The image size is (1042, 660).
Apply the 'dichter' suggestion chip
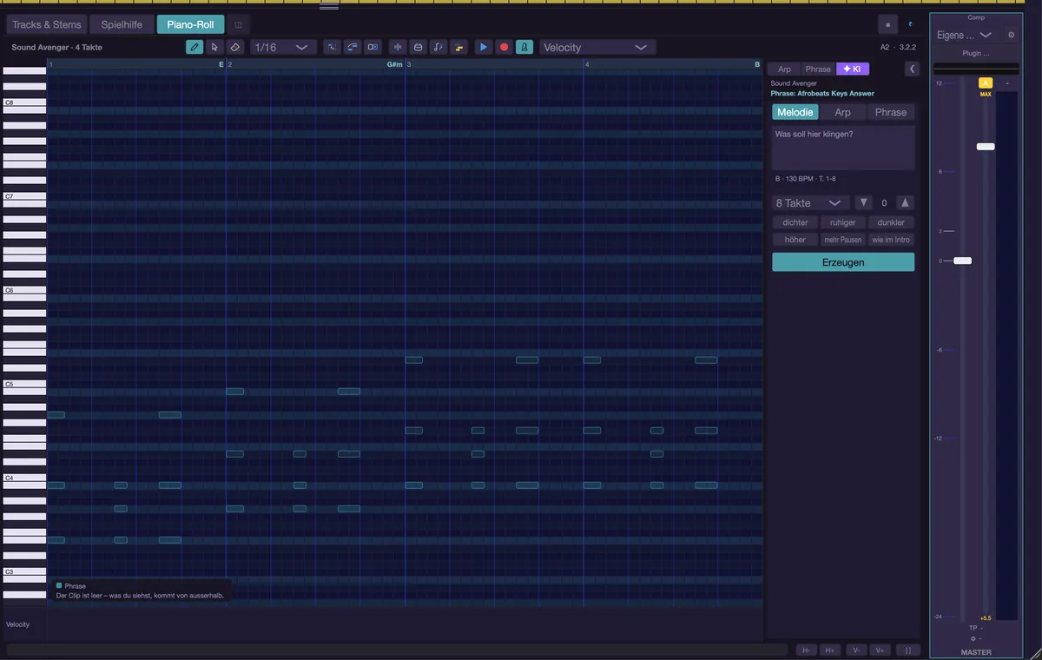click(x=795, y=222)
